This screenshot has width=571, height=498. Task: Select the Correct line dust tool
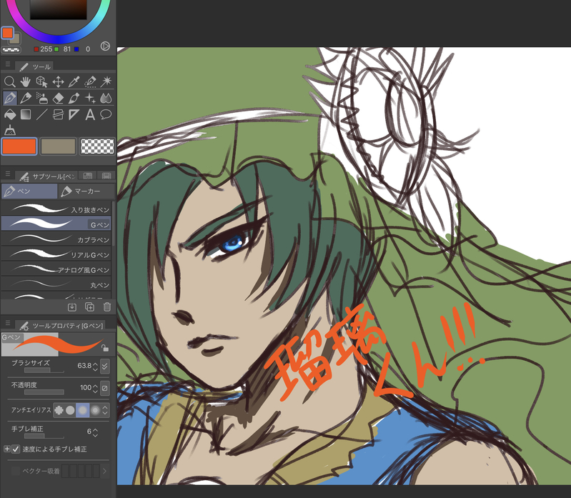pyautogui.click(x=10, y=130)
